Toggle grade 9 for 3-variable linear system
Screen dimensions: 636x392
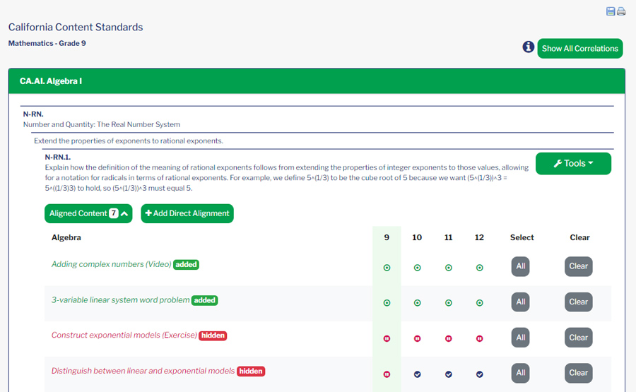coord(387,303)
